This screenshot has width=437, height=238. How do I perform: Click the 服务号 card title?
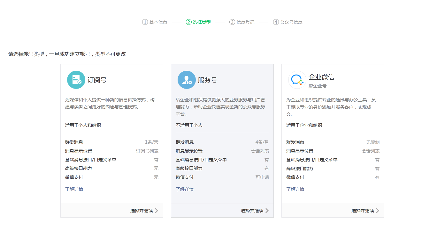[x=208, y=80]
